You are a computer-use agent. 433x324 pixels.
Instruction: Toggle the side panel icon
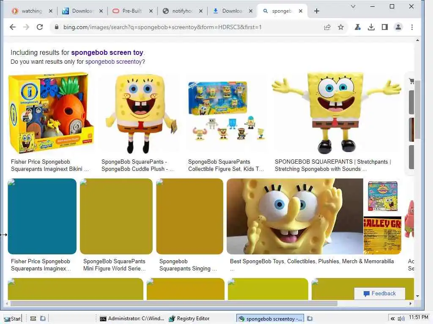point(385,27)
